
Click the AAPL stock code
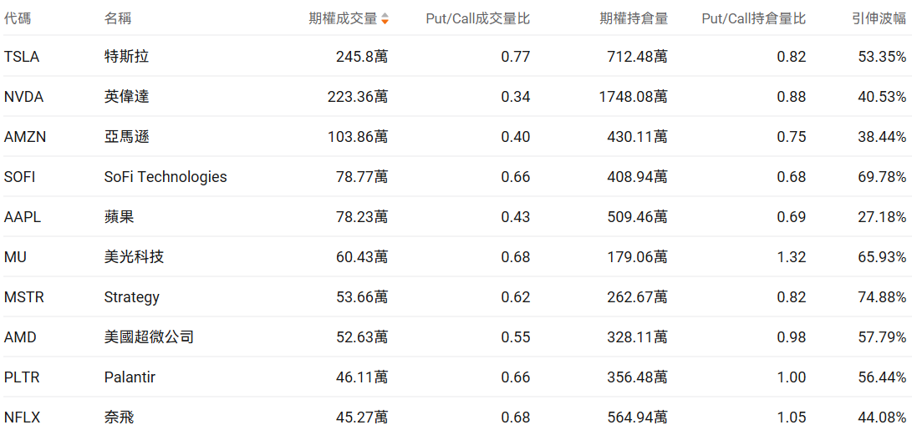coord(23,217)
